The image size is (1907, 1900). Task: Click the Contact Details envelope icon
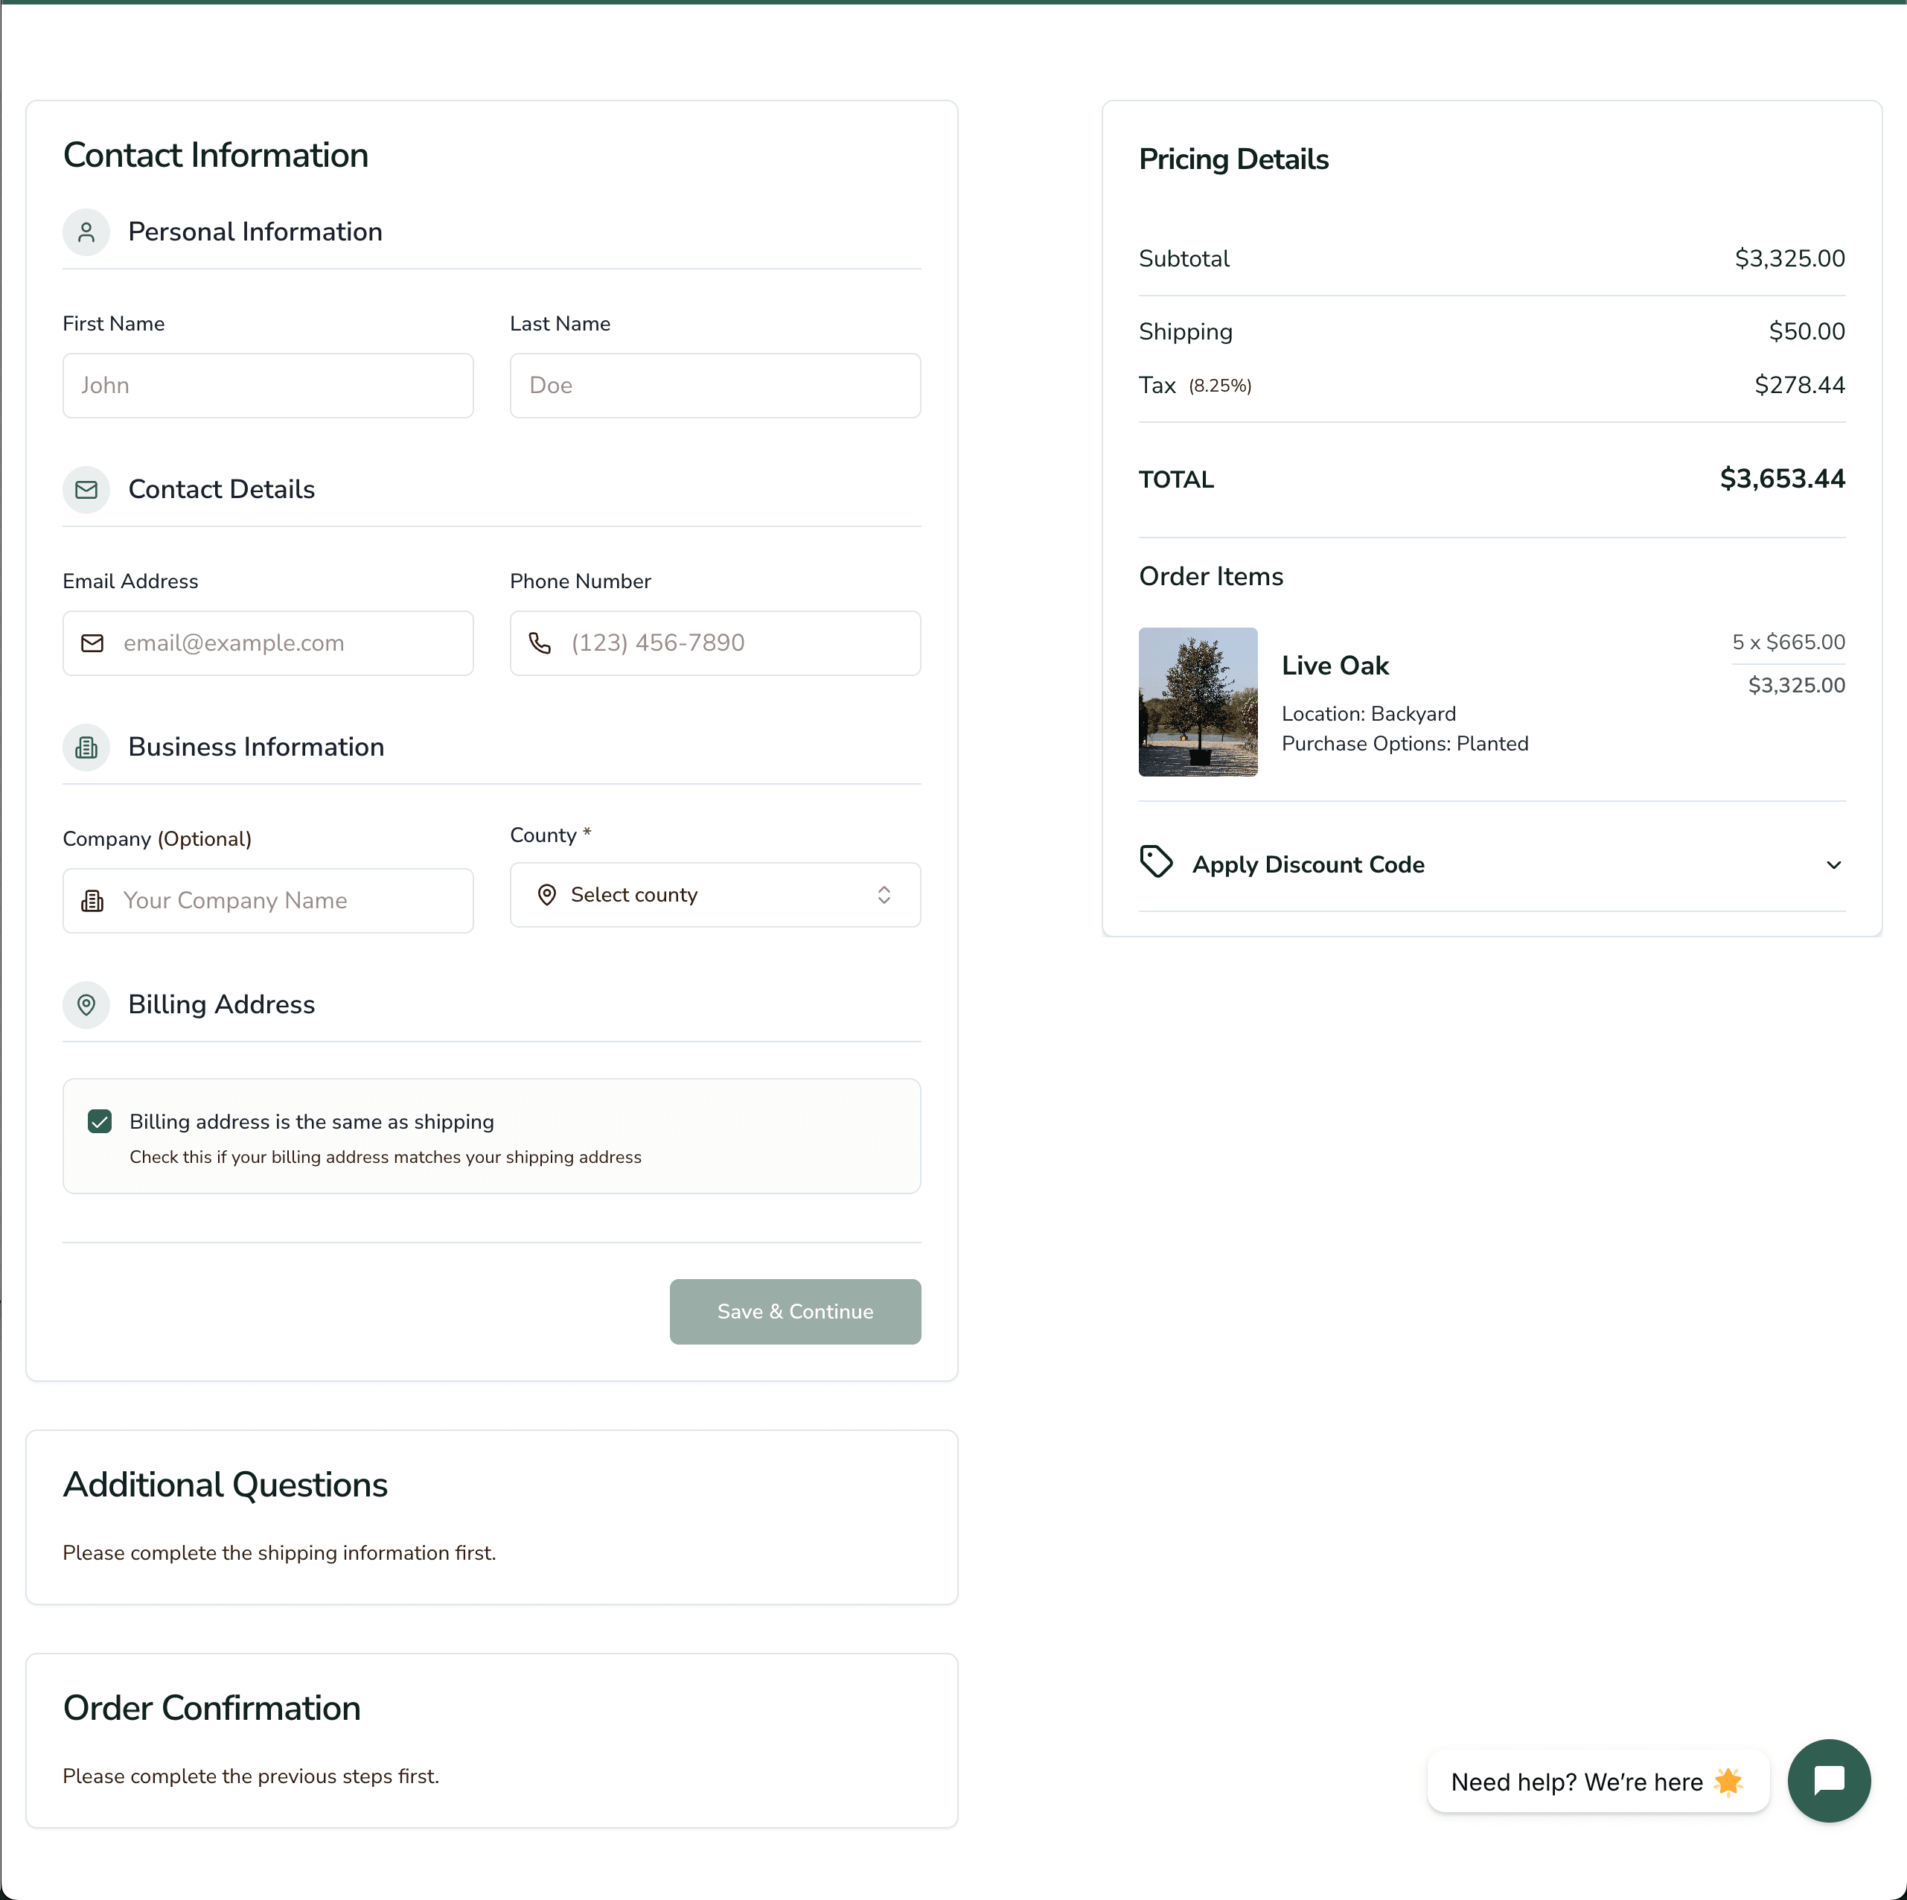86,490
